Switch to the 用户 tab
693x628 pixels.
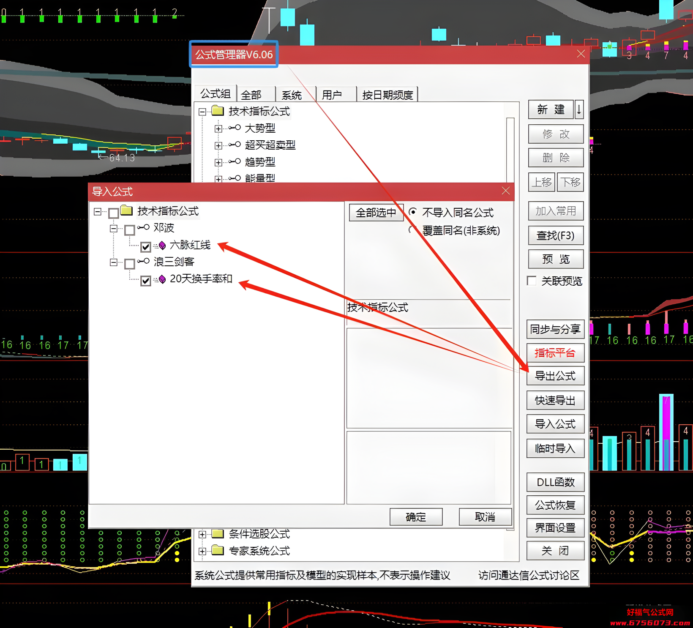tap(332, 95)
